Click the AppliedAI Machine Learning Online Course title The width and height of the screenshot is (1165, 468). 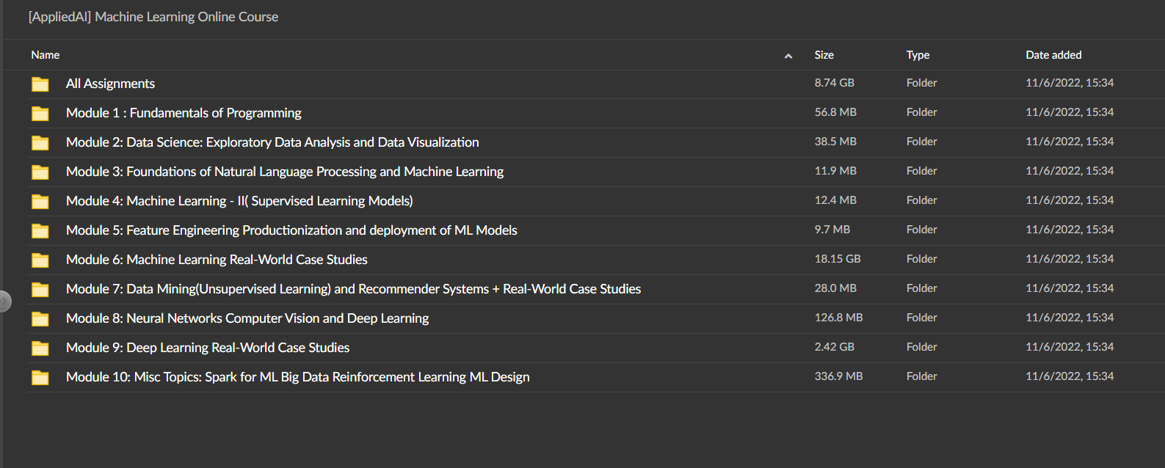click(153, 17)
